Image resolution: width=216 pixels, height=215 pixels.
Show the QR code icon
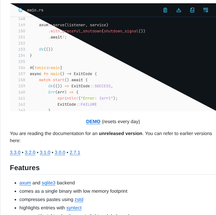point(206,10)
